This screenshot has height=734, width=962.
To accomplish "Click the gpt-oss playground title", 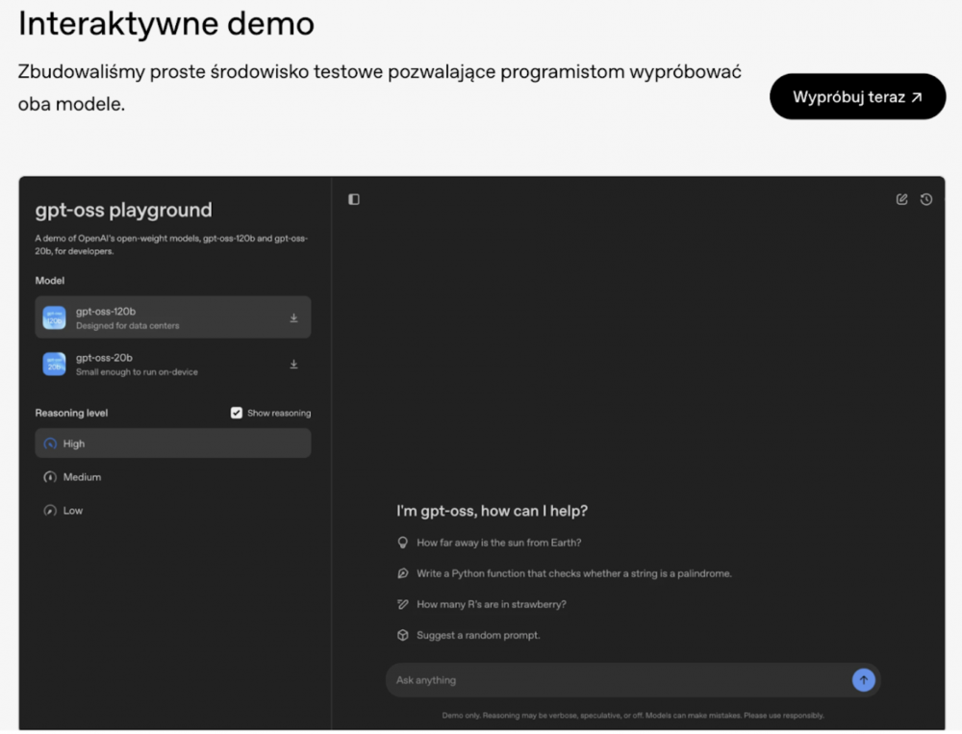I will click(123, 210).
